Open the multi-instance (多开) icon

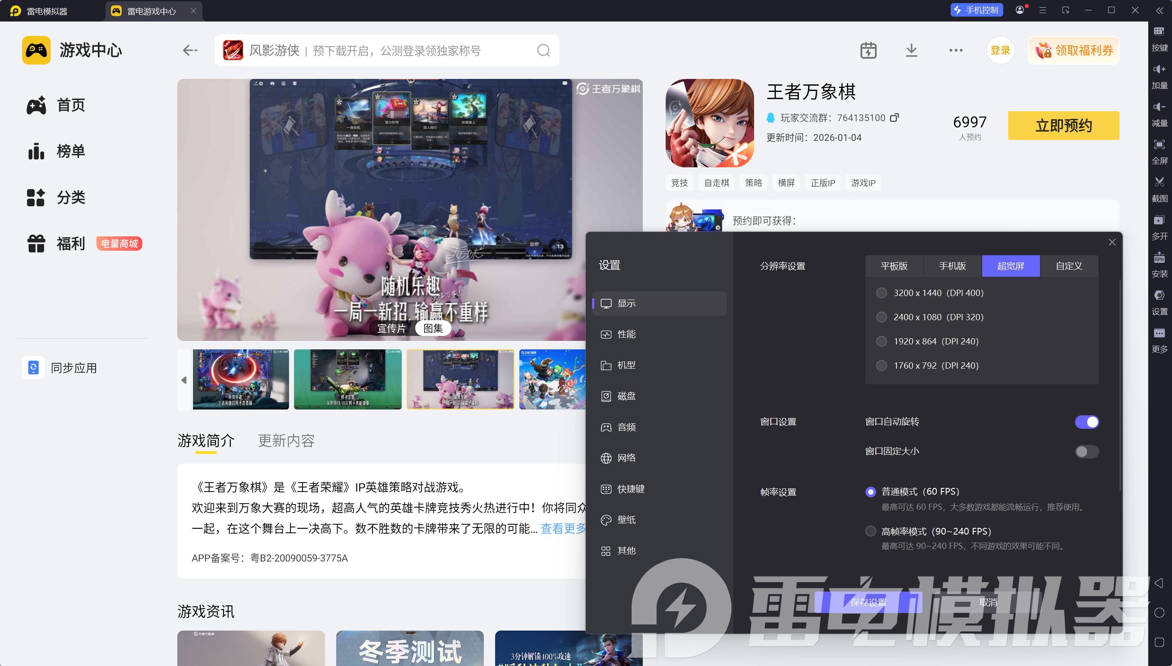click(x=1159, y=220)
